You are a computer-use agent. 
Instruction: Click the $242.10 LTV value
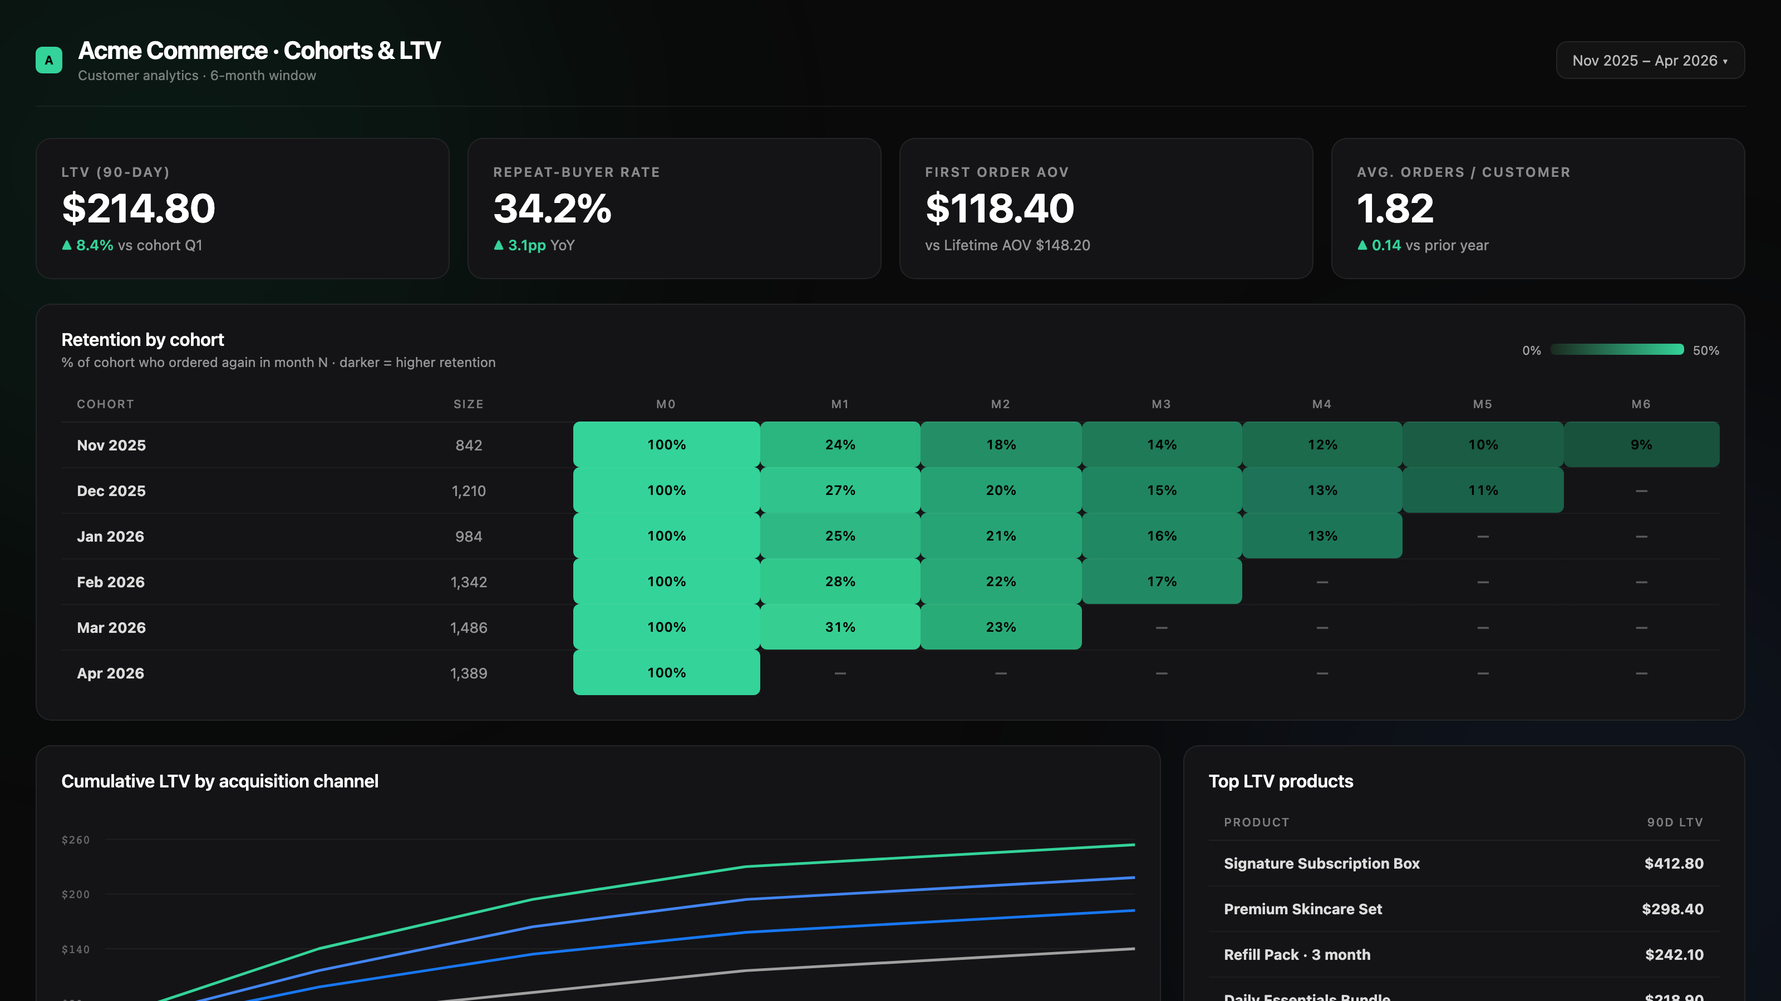pyautogui.click(x=1674, y=955)
